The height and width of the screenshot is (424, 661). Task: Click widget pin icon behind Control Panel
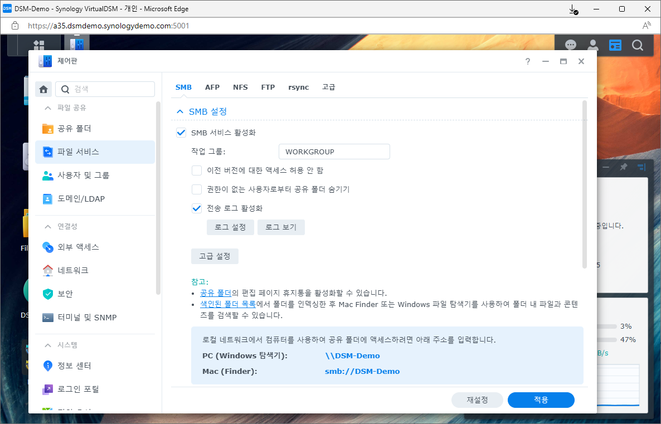624,167
